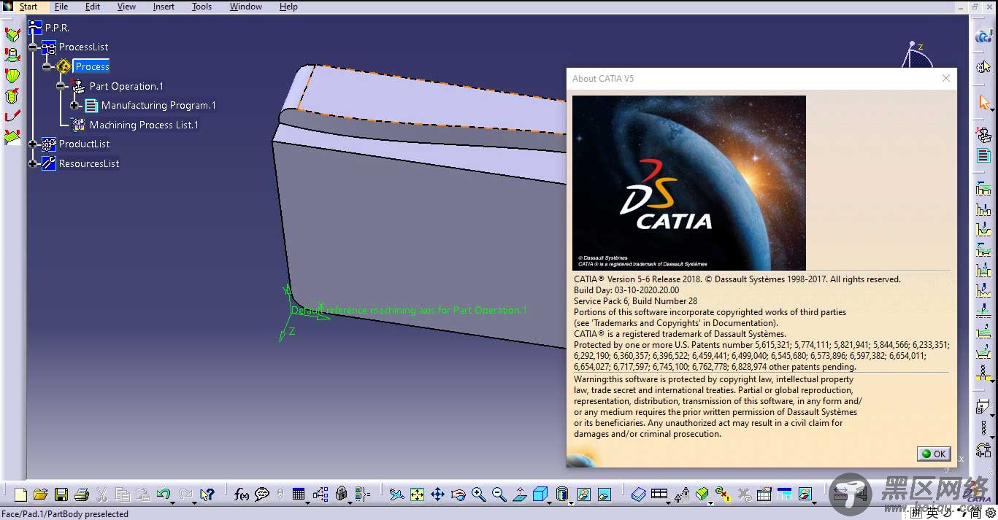
Task: Fit All In the view
Action: pyautogui.click(x=417, y=494)
